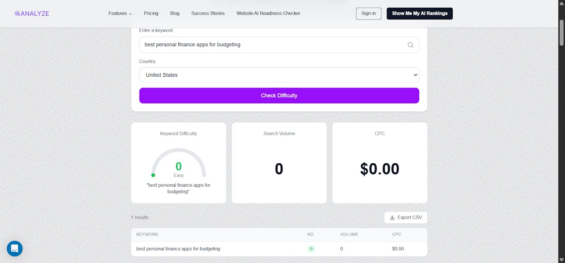Screen dimensions: 565x263
Task: Click the Sign in button
Action: coord(369,14)
